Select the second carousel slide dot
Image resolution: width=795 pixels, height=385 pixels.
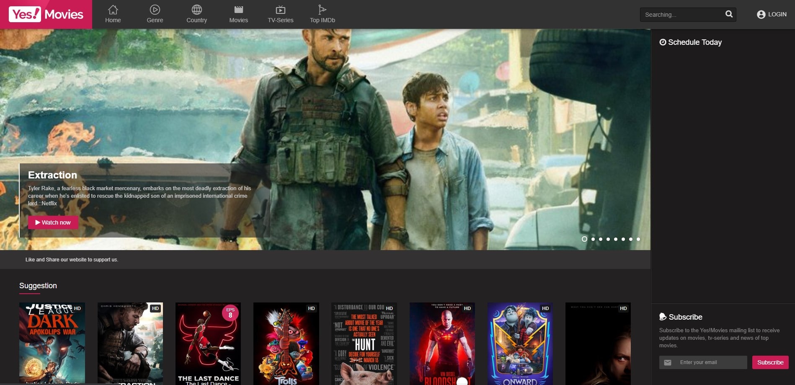(x=593, y=239)
